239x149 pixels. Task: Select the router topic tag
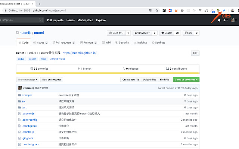(x=32, y=59)
